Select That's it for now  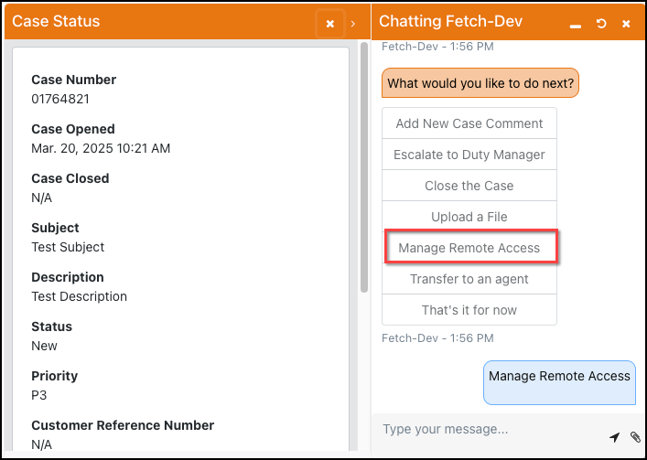[x=469, y=309]
